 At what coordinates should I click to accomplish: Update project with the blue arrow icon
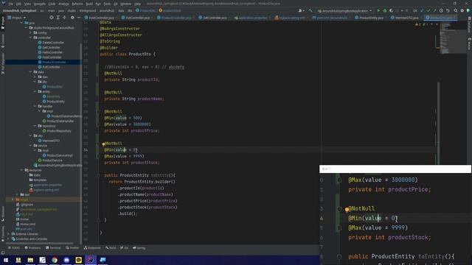pos(422,10)
